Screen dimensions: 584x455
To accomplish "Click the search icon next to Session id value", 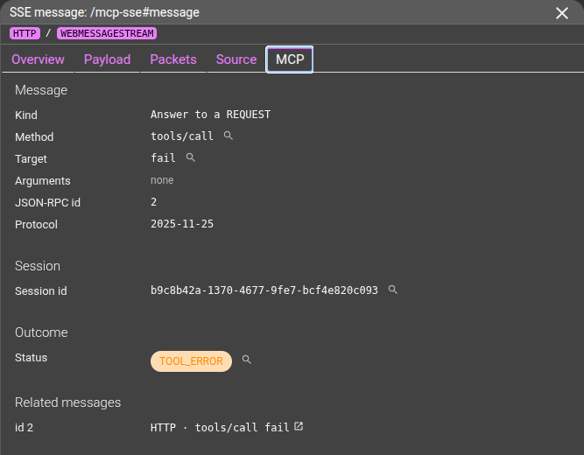I will pos(392,290).
